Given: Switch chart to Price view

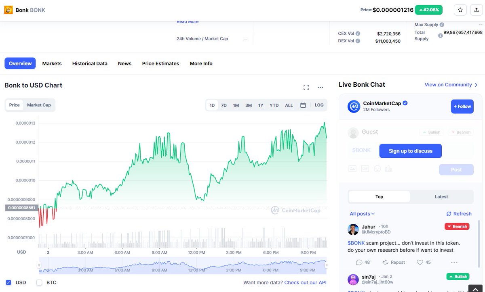Looking at the screenshot, I should (x=15, y=105).
